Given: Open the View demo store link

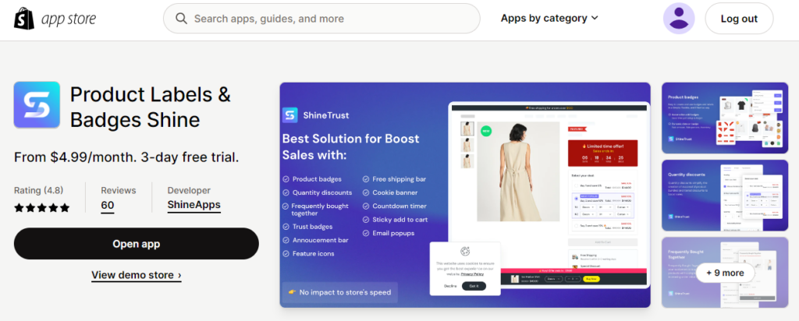Looking at the screenshot, I should tap(136, 275).
